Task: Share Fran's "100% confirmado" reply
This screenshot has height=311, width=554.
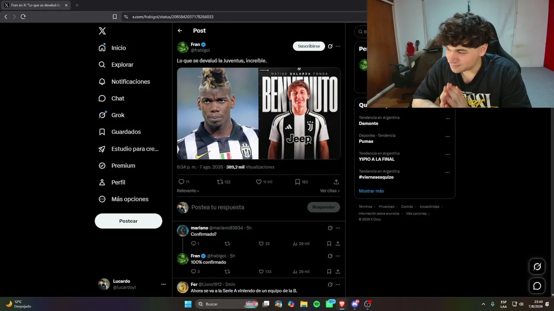Action: [338, 272]
